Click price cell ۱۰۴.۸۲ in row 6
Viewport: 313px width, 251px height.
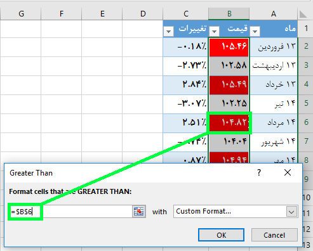(x=229, y=123)
